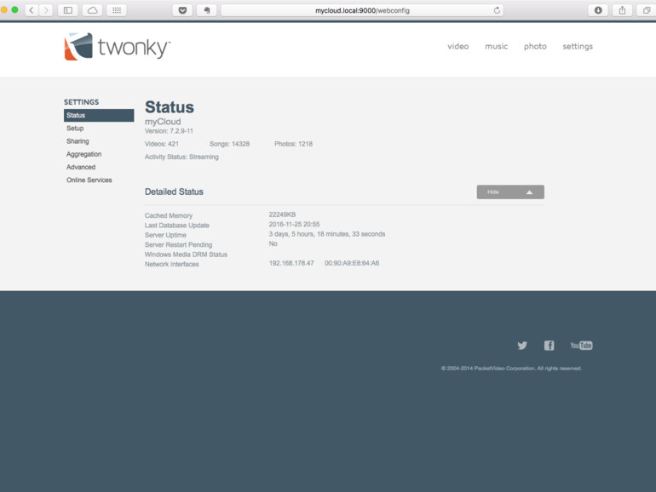Click the Twonky logo
Viewport: 656px width, 492px height.
tap(118, 47)
